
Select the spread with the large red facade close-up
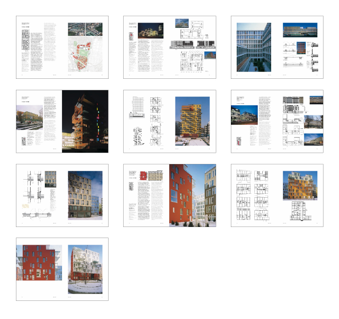tap(170, 196)
